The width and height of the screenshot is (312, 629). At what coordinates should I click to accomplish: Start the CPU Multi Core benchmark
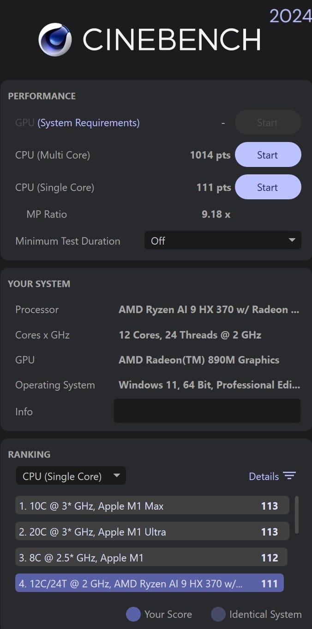(268, 154)
